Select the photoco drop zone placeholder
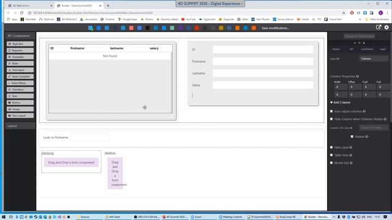 pyautogui.click(x=71, y=163)
